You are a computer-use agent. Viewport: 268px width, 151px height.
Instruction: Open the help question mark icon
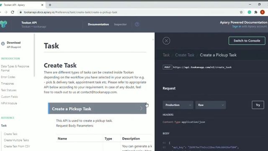click(x=137, y=24)
